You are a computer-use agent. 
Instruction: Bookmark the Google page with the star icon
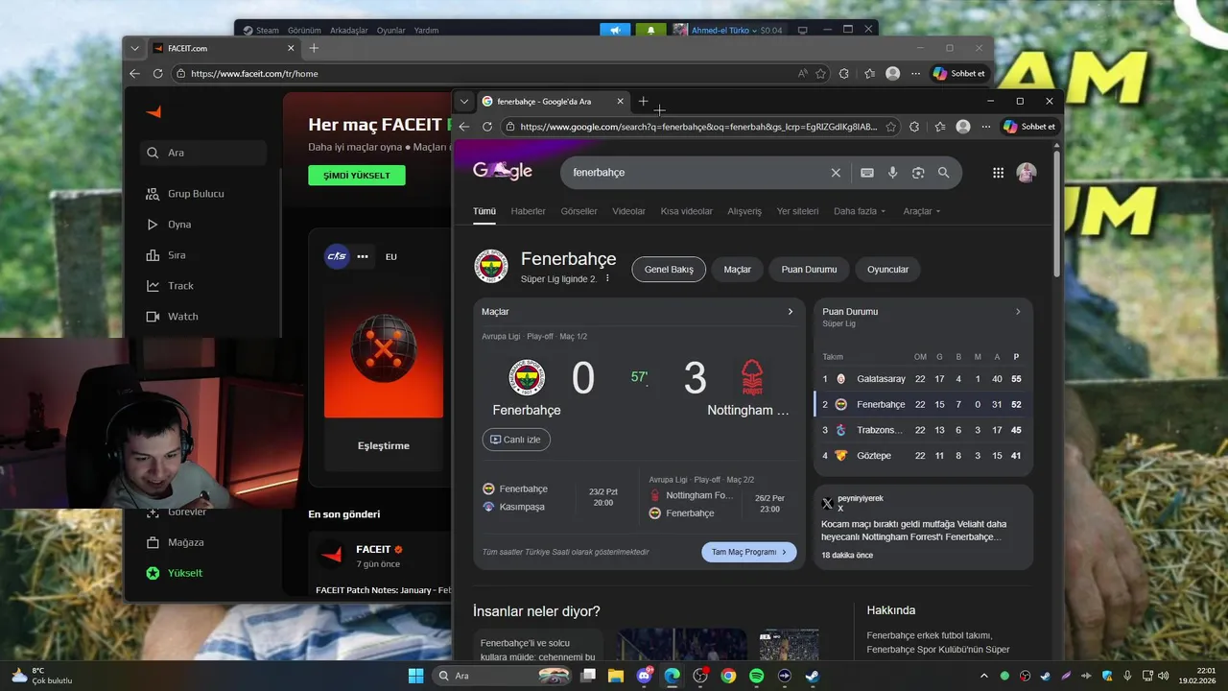(891, 127)
